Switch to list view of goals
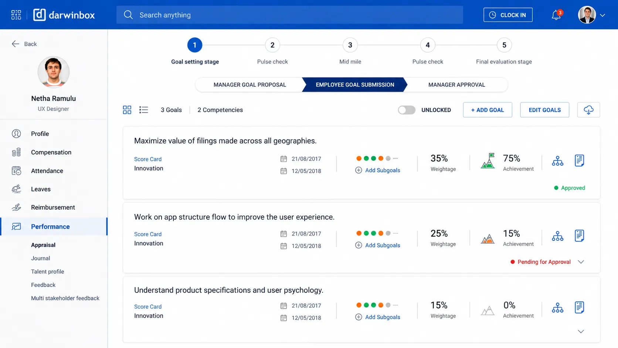This screenshot has width=618, height=348. coord(144,110)
